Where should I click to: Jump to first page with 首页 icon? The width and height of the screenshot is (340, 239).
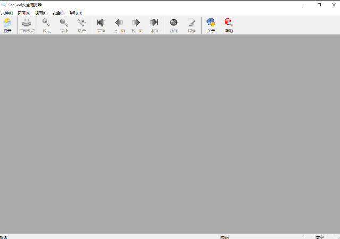(101, 24)
